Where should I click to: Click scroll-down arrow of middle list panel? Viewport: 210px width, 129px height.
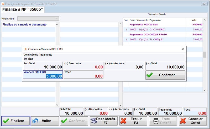pos(120,105)
